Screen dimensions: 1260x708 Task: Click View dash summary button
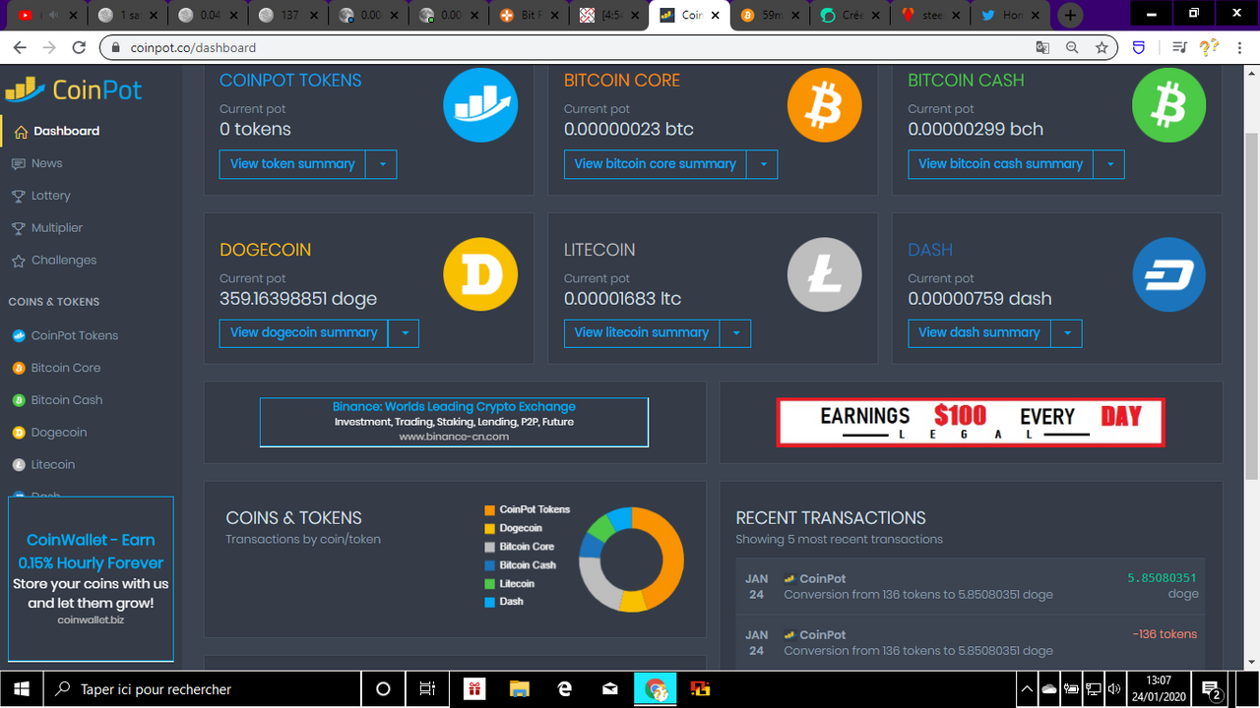coord(979,333)
